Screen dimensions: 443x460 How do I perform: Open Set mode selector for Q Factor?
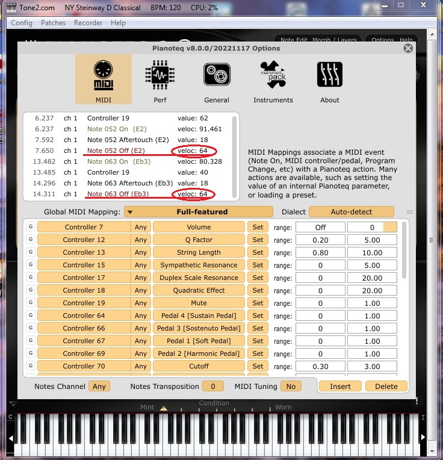click(x=258, y=240)
